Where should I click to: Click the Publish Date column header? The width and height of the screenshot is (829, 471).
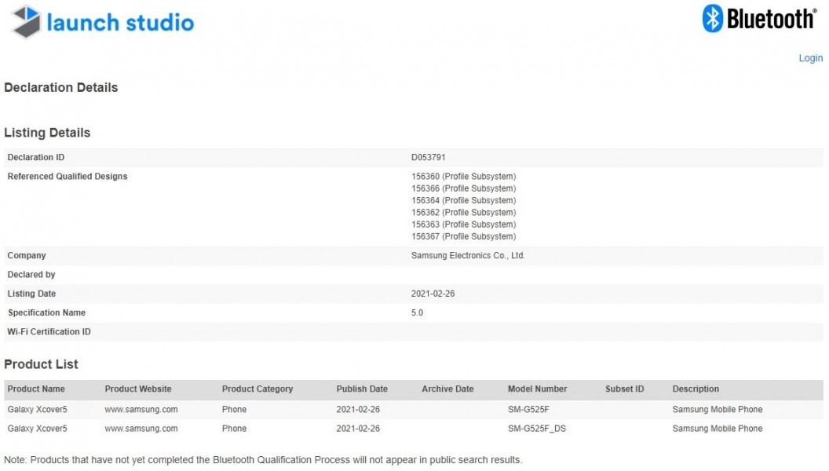(x=362, y=389)
